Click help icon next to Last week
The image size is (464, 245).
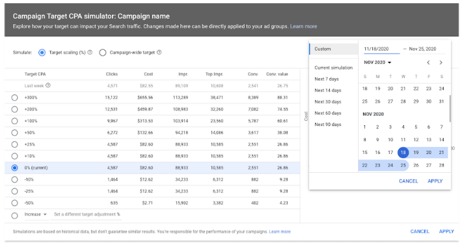point(48,85)
